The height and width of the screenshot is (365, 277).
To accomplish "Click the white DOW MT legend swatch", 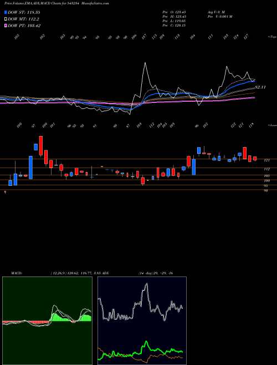I will tap(6, 19).
